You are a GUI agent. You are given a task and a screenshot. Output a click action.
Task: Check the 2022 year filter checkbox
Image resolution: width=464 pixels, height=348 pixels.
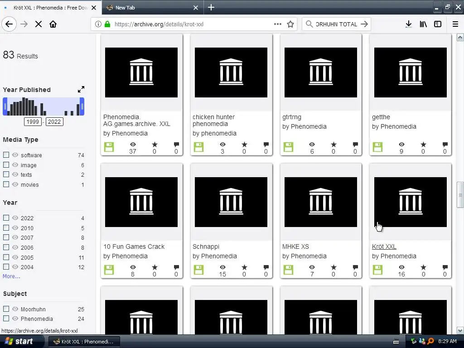tap(6, 218)
